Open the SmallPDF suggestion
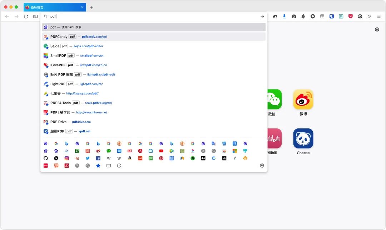Image resolution: width=386 pixels, height=230 pixels. (154, 56)
